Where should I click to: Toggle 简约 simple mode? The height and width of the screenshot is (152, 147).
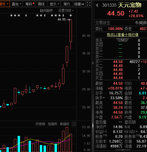click(x=67, y=4)
